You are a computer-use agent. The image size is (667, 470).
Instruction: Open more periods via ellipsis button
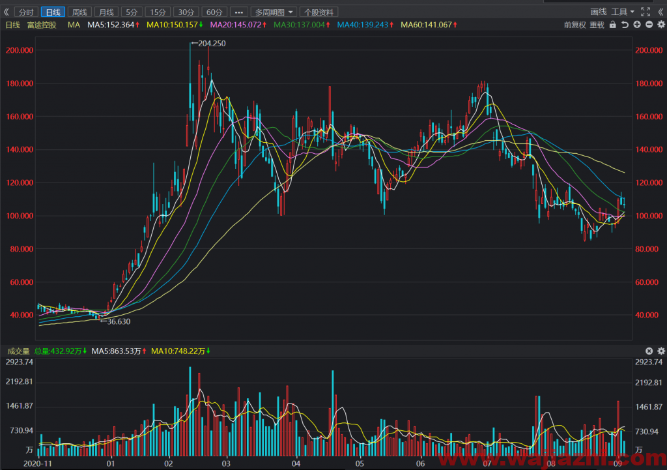pos(239,12)
